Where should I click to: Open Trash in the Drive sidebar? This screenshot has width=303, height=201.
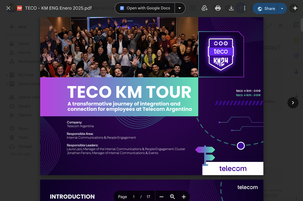[x=23, y=137]
